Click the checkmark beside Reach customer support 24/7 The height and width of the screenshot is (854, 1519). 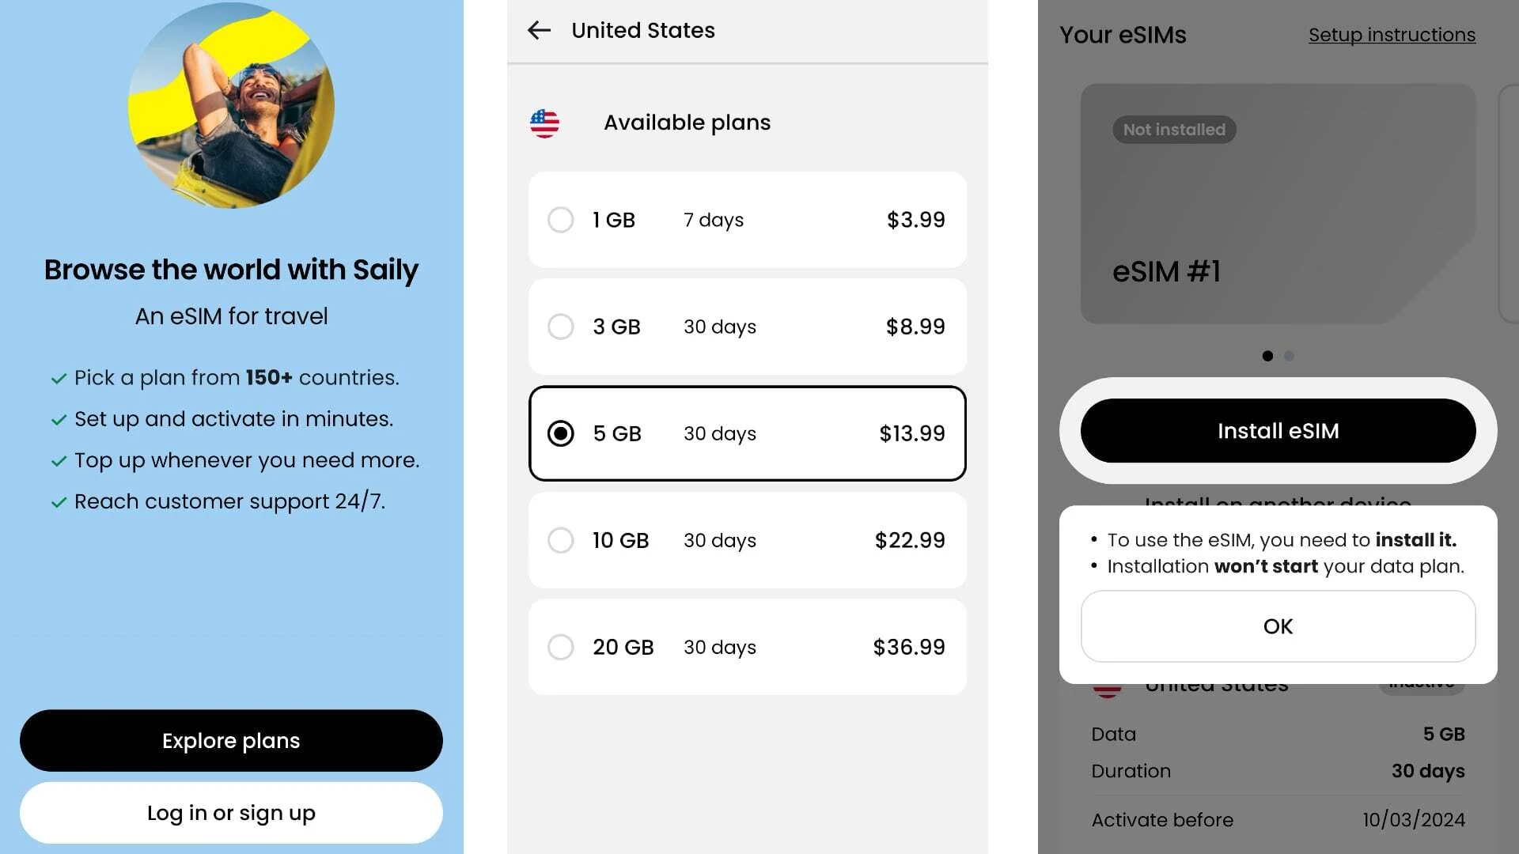59,501
